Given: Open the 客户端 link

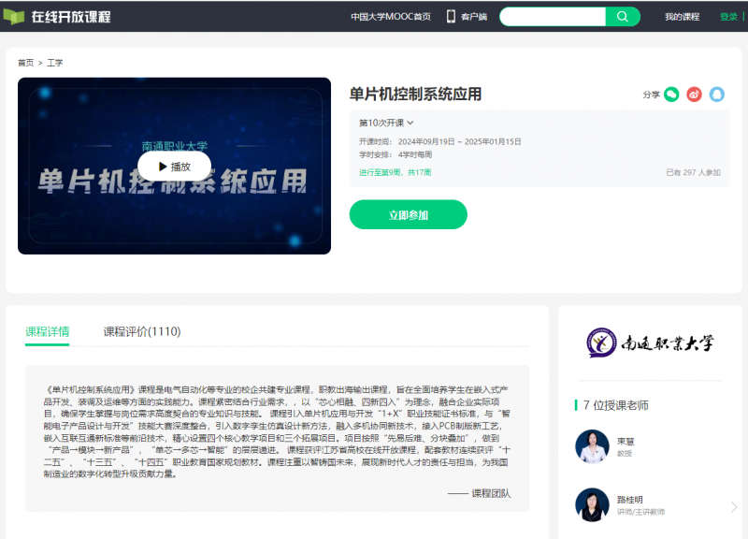Looking at the screenshot, I should pyautogui.click(x=474, y=17).
